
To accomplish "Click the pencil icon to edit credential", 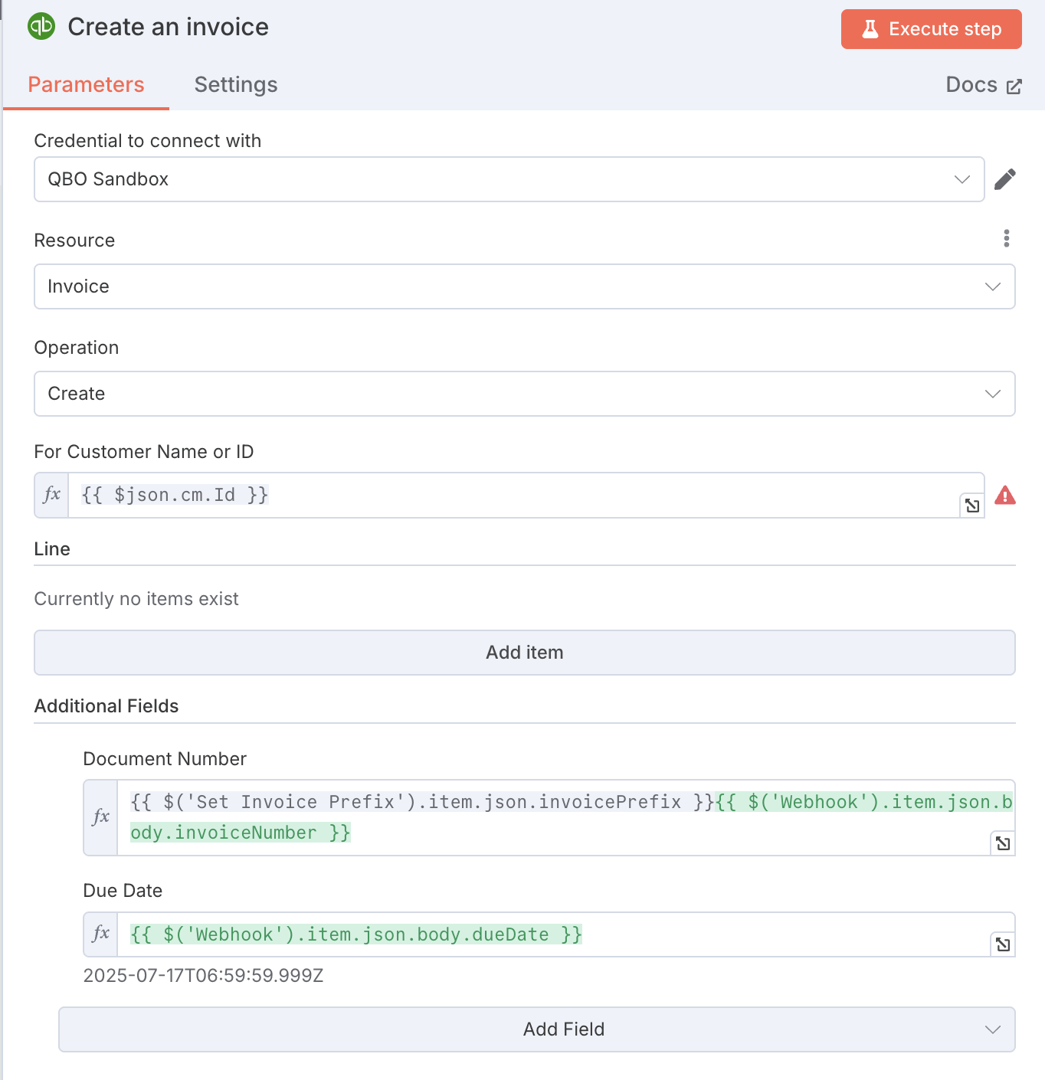I will tap(1005, 178).
